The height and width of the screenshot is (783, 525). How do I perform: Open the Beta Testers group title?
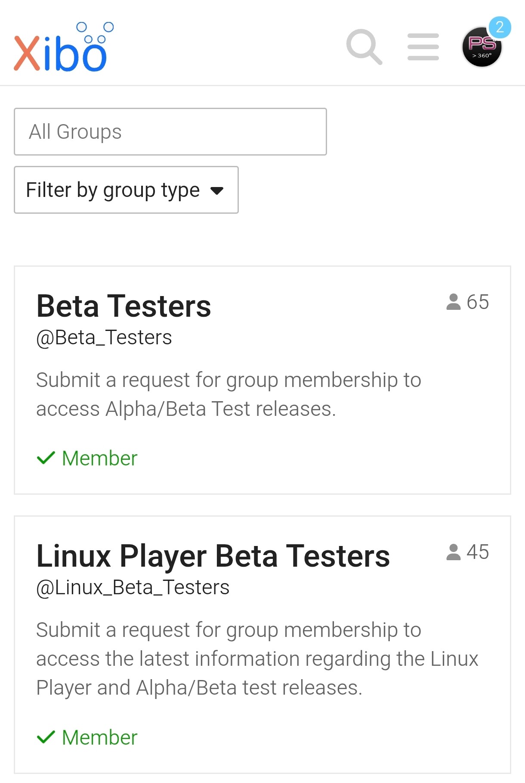124,306
